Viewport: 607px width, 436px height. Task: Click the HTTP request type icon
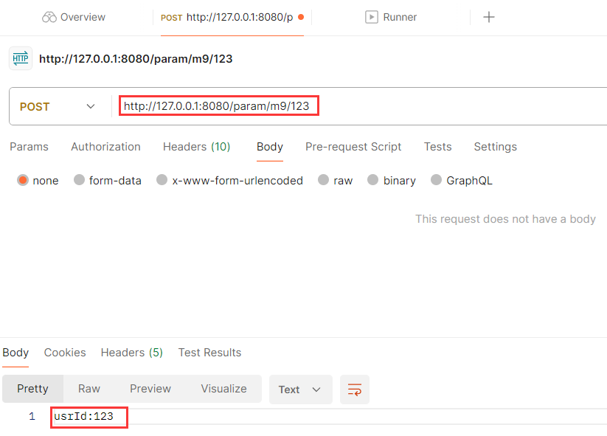coord(21,58)
